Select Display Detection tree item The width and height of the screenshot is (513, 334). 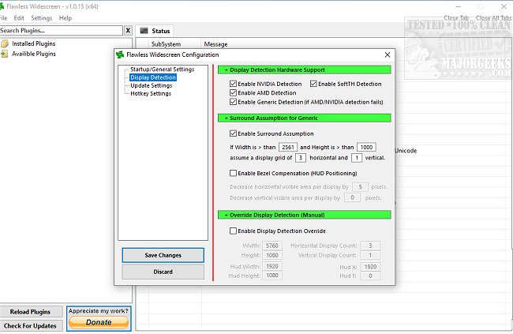click(x=153, y=77)
